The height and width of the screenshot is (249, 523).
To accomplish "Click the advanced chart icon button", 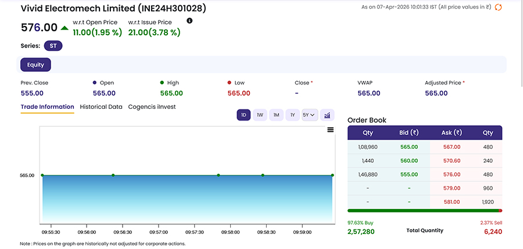I will click(x=327, y=115).
